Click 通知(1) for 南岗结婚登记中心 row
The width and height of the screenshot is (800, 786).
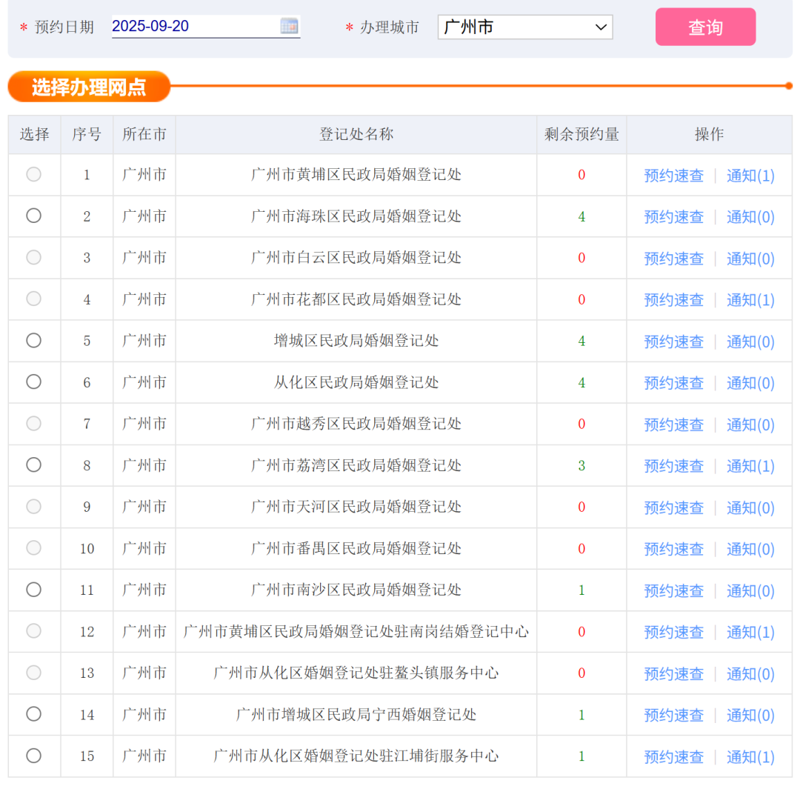(750, 632)
